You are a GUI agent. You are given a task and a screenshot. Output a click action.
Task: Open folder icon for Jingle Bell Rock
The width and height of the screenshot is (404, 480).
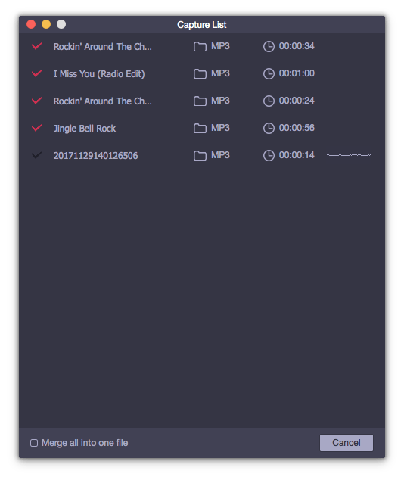pyautogui.click(x=200, y=128)
